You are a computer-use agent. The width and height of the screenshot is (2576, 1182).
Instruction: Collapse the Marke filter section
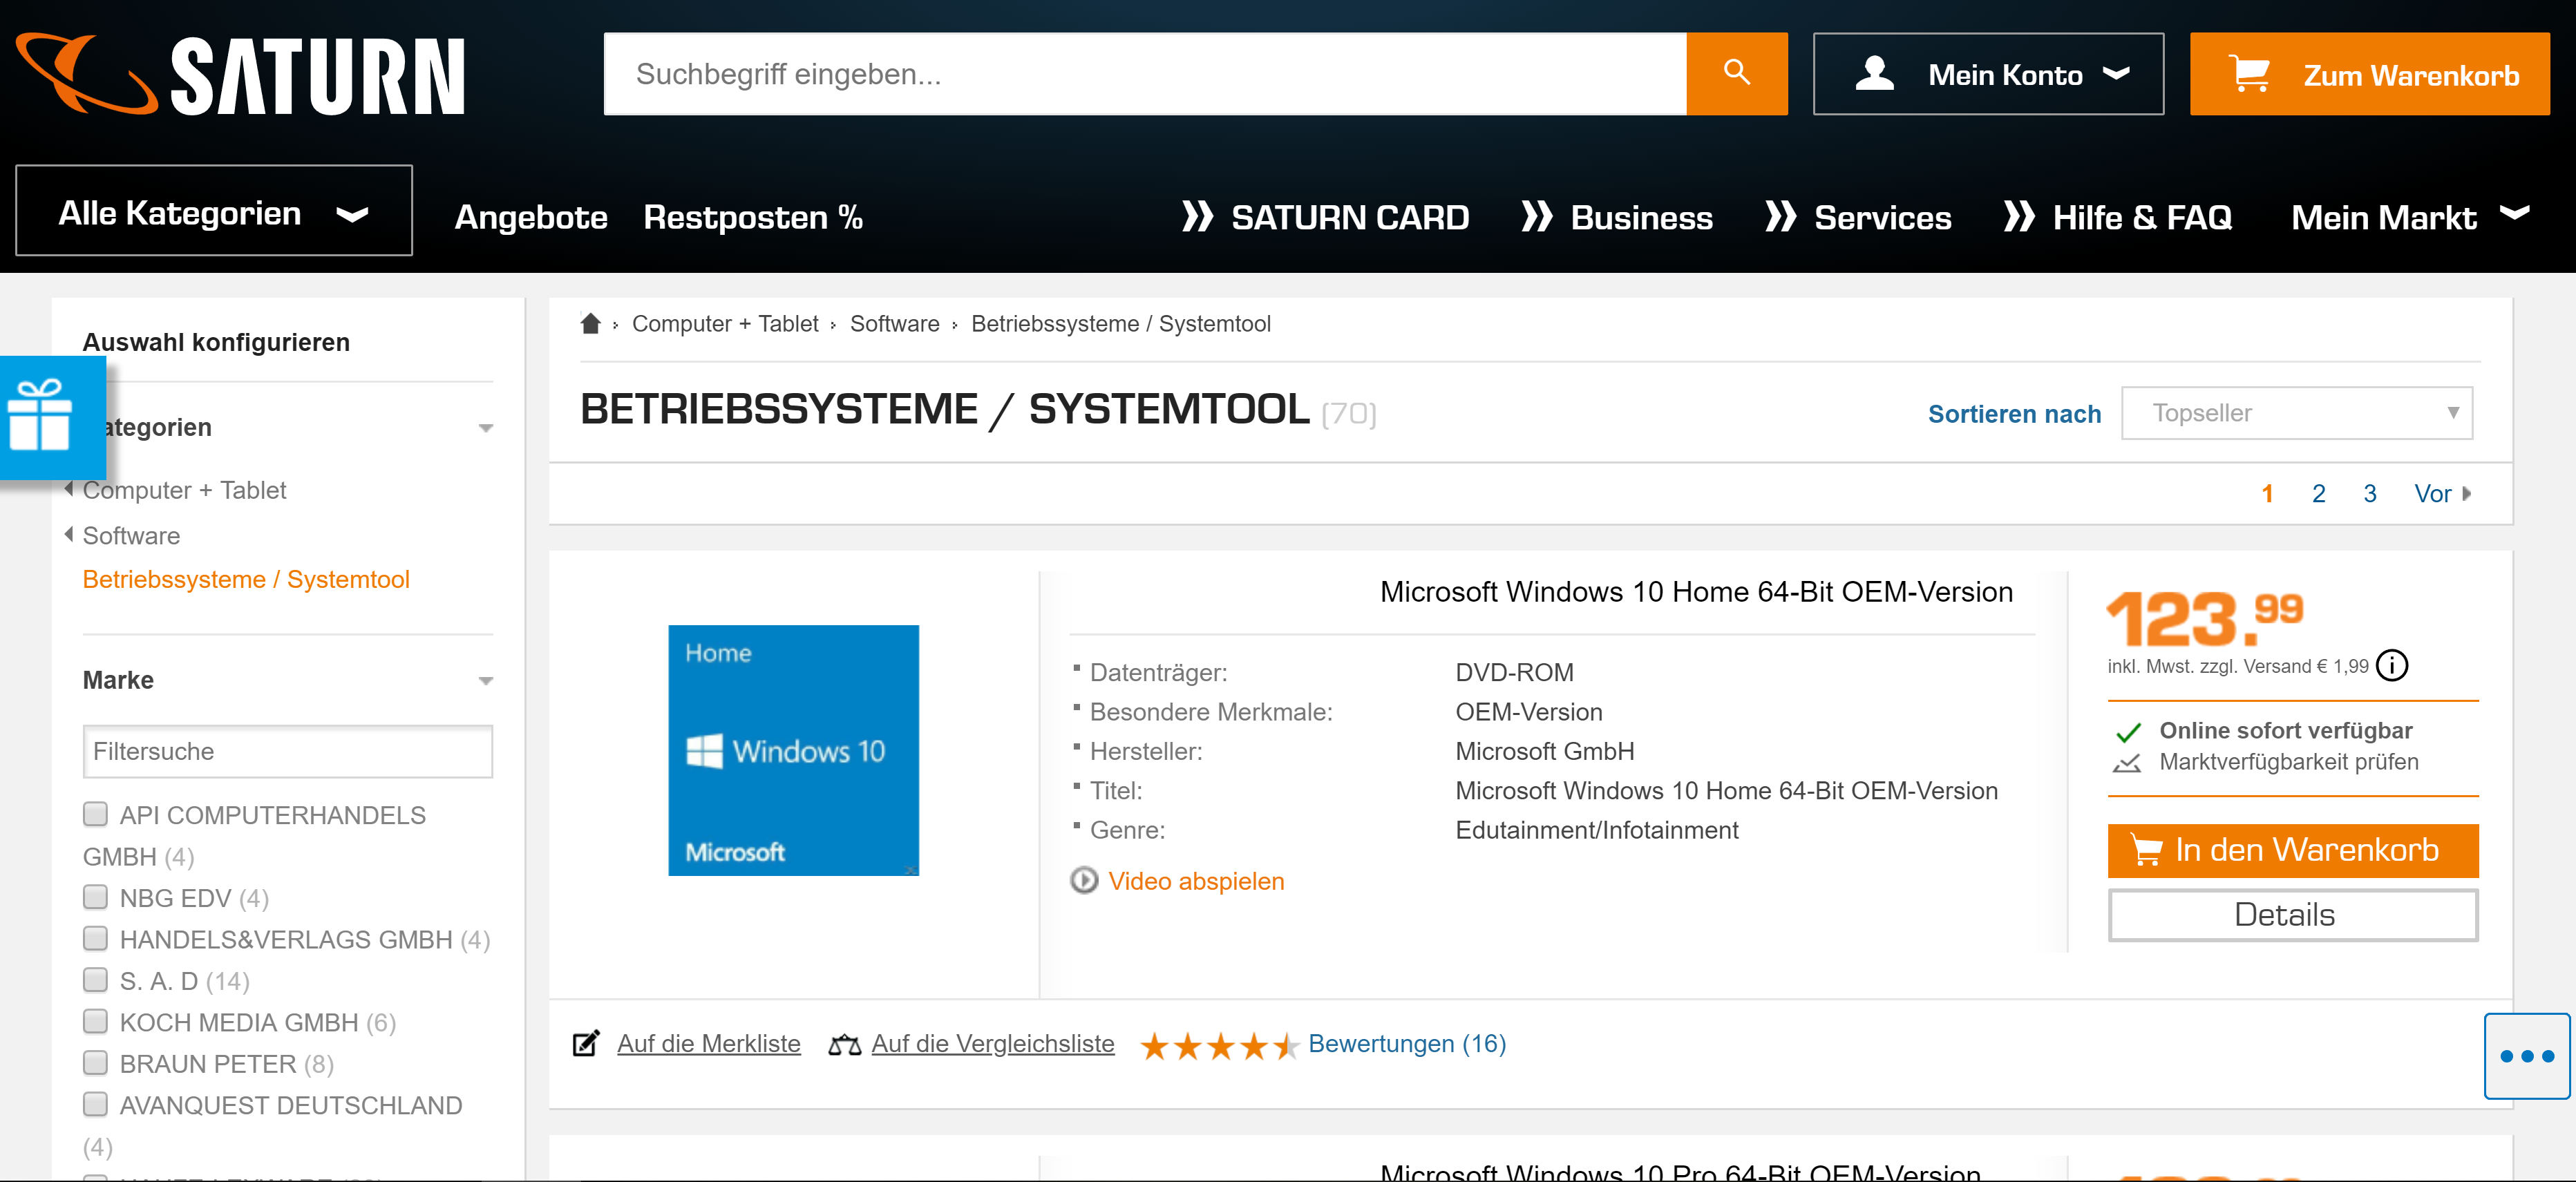click(x=486, y=681)
